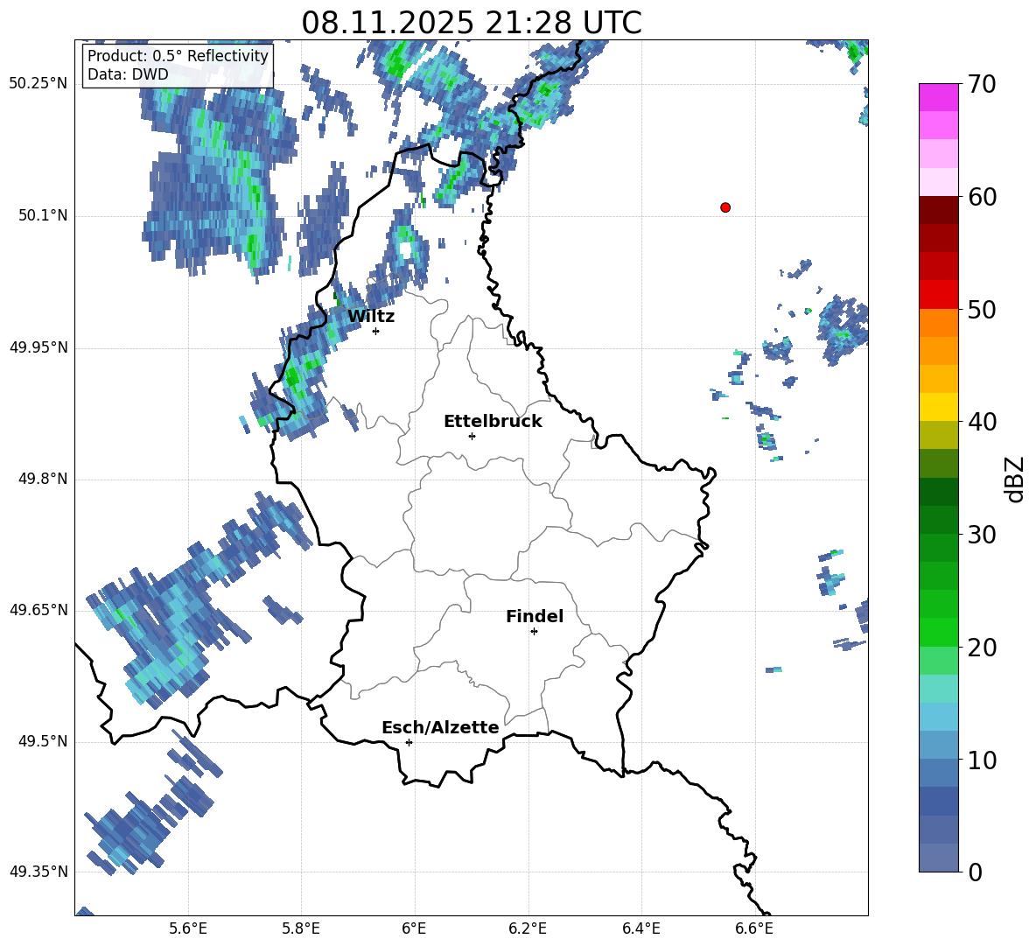
Task: Click the 50.25°N latitude label
Action: click(38, 84)
